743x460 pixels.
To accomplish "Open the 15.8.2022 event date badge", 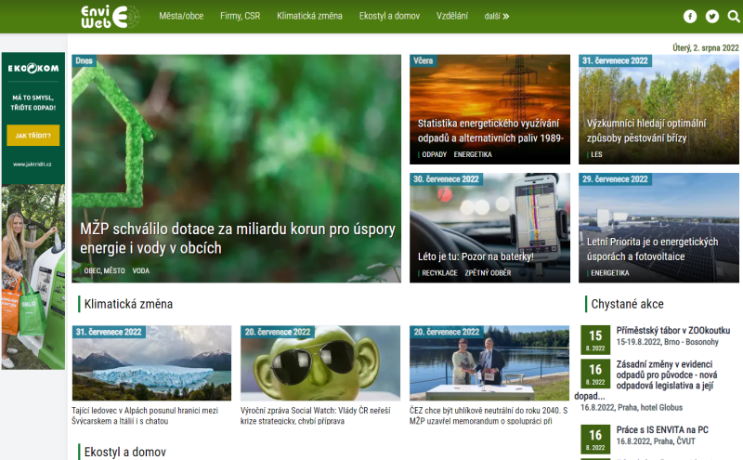I will [x=594, y=340].
